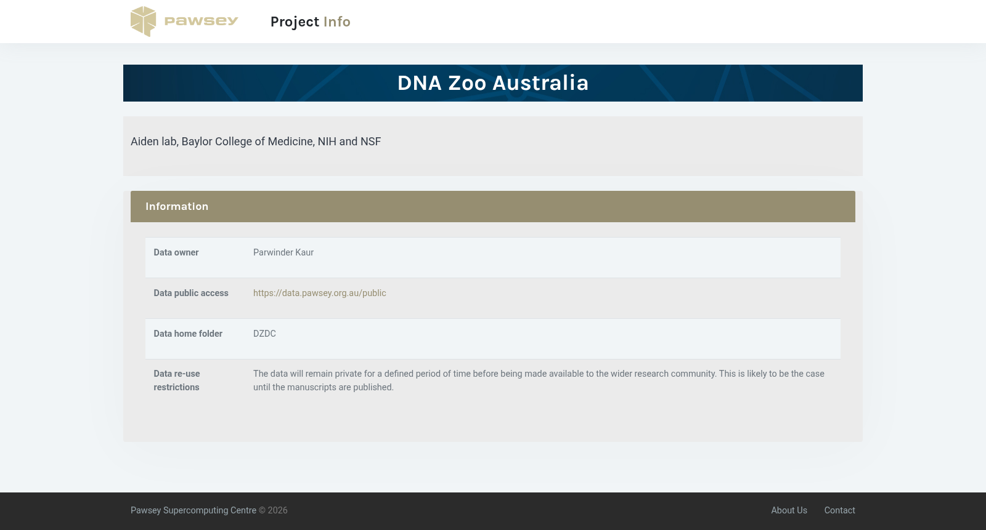The height and width of the screenshot is (530, 986).
Task: Click the Data re-use restrictions label
Action: click(x=177, y=380)
